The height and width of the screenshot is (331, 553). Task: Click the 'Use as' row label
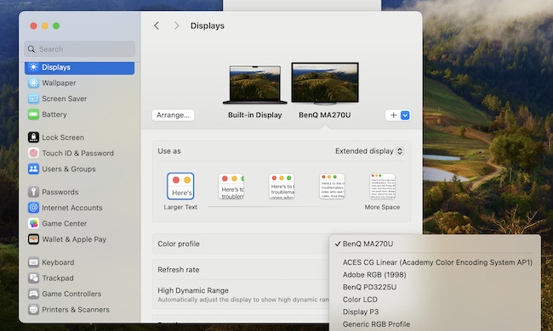pos(169,151)
